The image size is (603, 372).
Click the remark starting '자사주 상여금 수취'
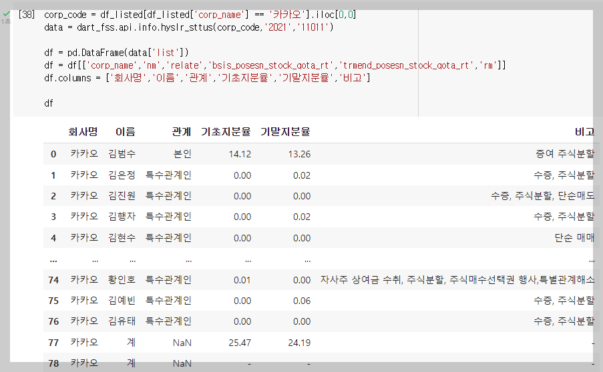click(x=457, y=280)
